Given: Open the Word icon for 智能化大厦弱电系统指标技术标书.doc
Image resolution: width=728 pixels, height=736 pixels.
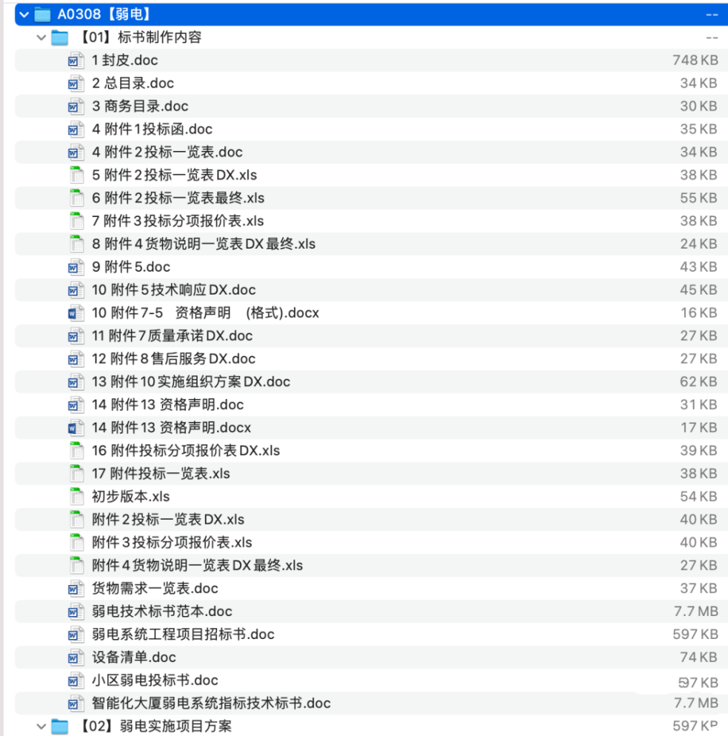Looking at the screenshot, I should (75, 703).
